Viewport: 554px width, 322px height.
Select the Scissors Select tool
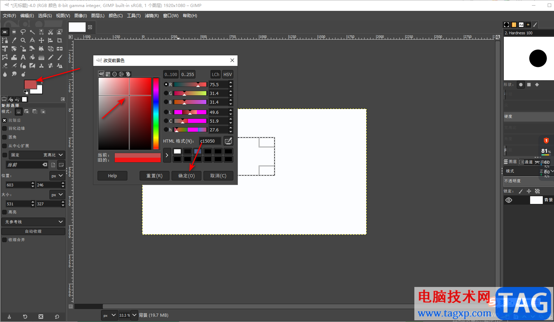[51, 32]
